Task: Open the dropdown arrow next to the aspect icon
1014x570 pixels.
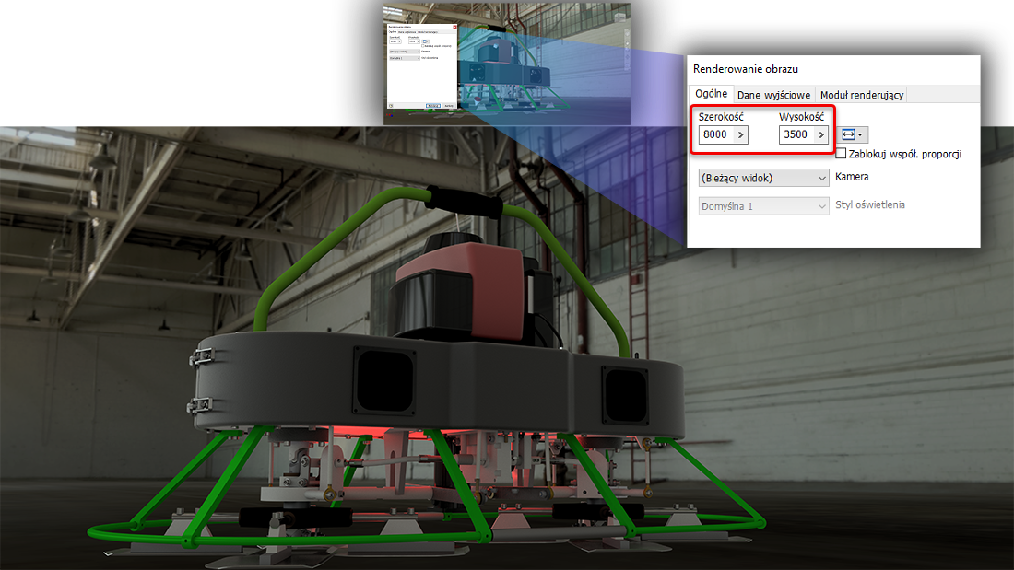Action: [x=860, y=134]
